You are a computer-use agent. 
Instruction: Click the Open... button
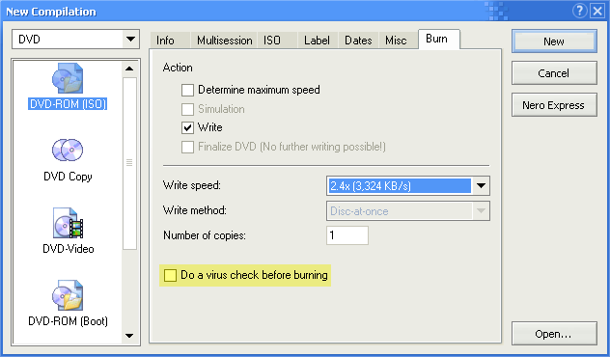click(x=554, y=334)
